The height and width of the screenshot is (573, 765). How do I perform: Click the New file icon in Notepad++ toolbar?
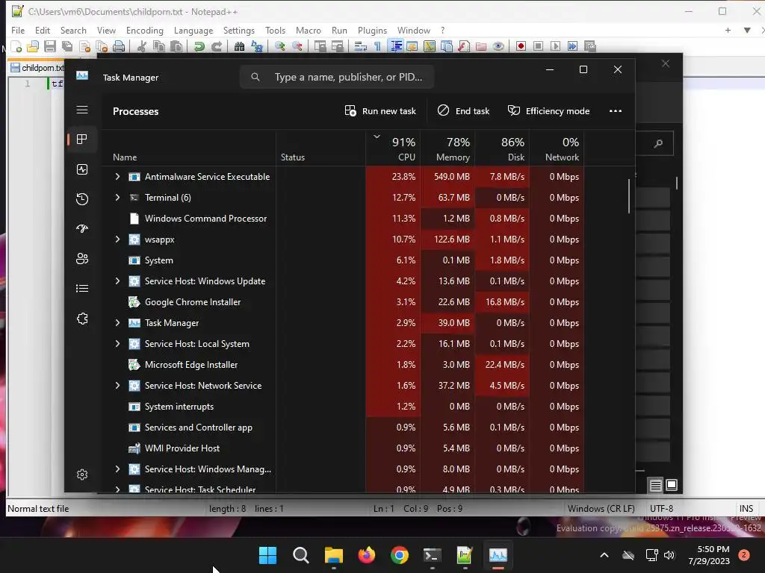[16, 46]
